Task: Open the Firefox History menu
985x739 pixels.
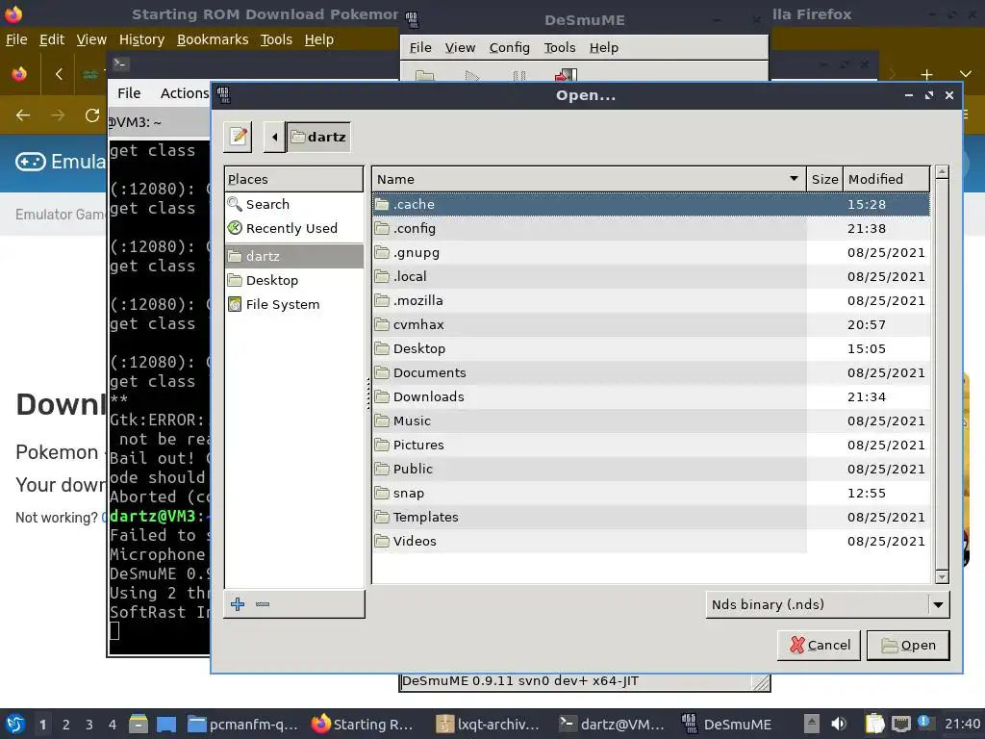Action: [141, 39]
